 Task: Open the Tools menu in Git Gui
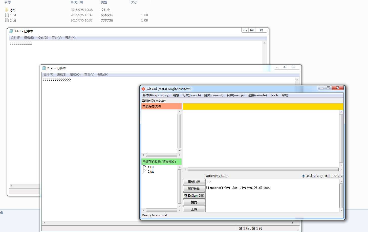point(274,95)
